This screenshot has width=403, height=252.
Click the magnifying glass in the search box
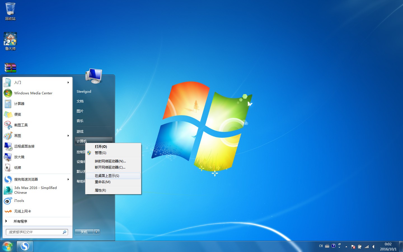64,232
